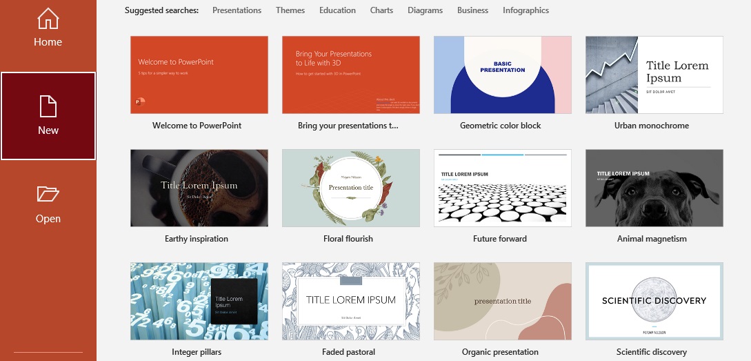
Task: Choose the Urban monochrome template thumbnail
Action: coord(654,75)
